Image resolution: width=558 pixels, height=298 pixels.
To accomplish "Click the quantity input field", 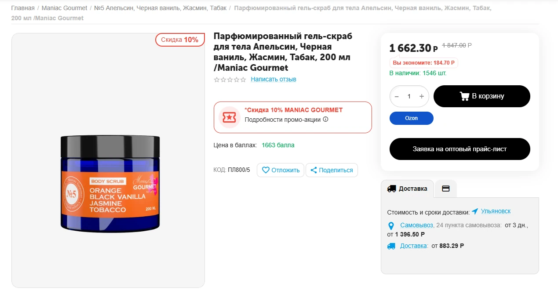I will click(x=409, y=96).
